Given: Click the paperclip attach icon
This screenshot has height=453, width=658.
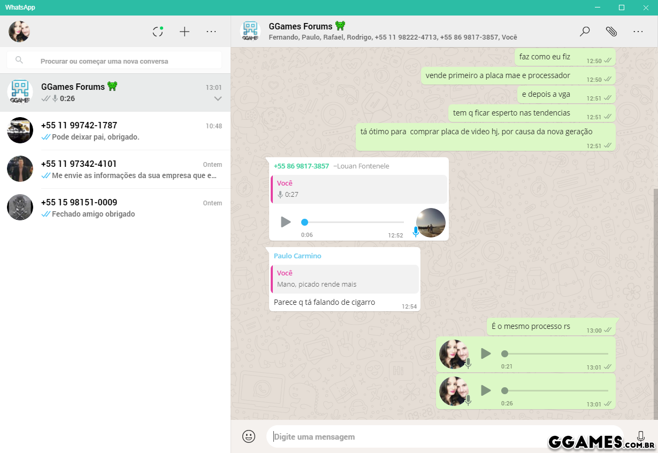Looking at the screenshot, I should pyautogui.click(x=611, y=32).
